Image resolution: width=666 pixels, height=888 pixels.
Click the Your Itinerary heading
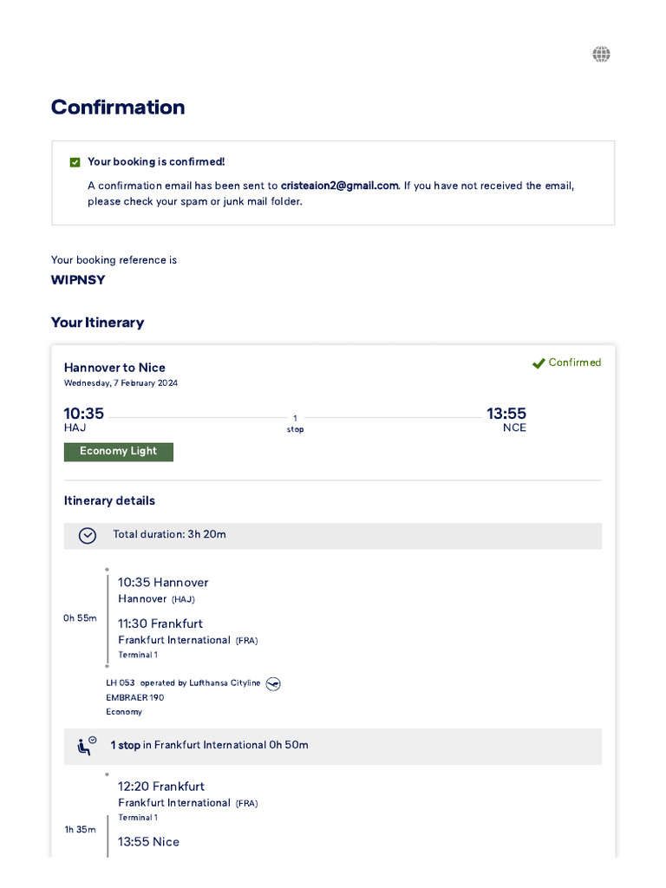(97, 323)
